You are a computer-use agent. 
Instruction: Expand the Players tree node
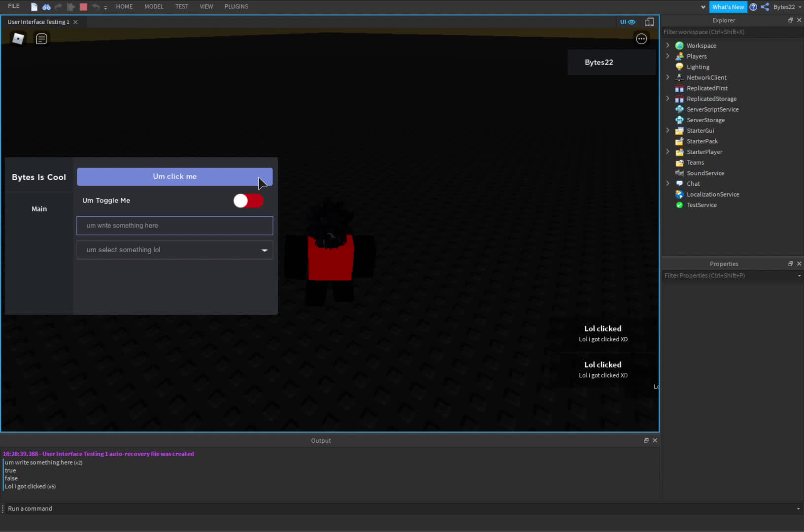(x=668, y=56)
